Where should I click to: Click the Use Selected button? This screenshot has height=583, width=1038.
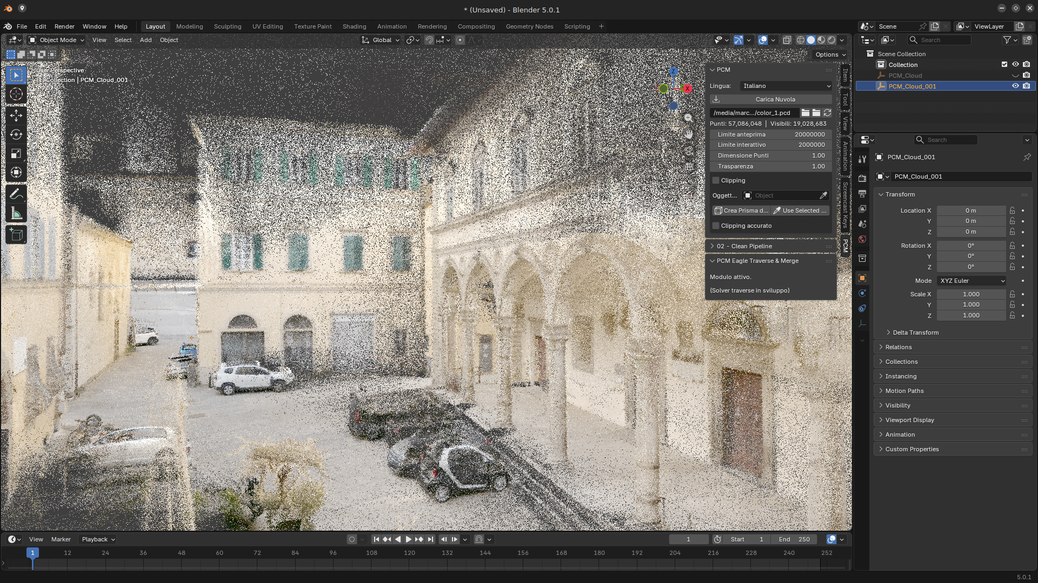[x=800, y=211]
